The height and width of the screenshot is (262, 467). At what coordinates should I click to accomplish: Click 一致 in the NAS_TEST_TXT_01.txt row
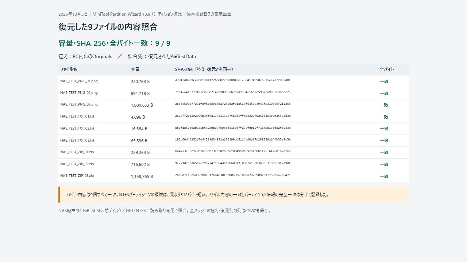(x=384, y=117)
